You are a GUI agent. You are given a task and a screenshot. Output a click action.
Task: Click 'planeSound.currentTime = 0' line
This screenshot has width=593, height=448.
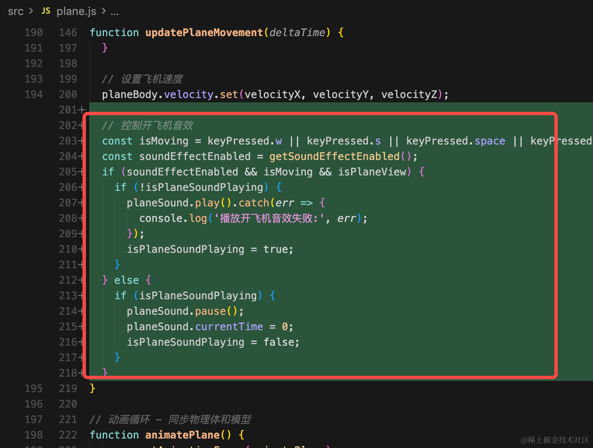(x=210, y=327)
